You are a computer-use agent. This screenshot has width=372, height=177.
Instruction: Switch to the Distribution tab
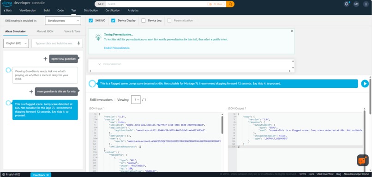pos(91,11)
